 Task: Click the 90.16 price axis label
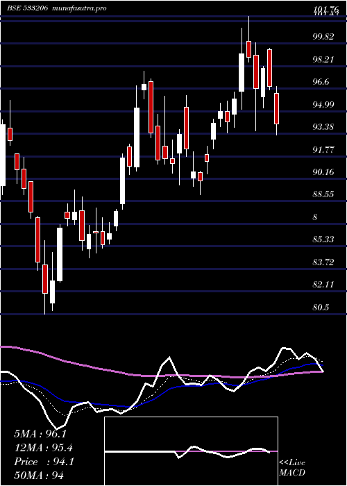click(x=324, y=171)
